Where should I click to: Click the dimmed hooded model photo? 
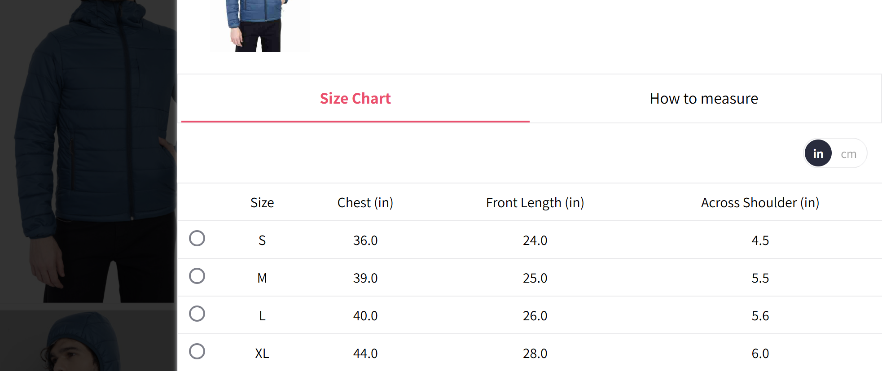tap(85, 343)
